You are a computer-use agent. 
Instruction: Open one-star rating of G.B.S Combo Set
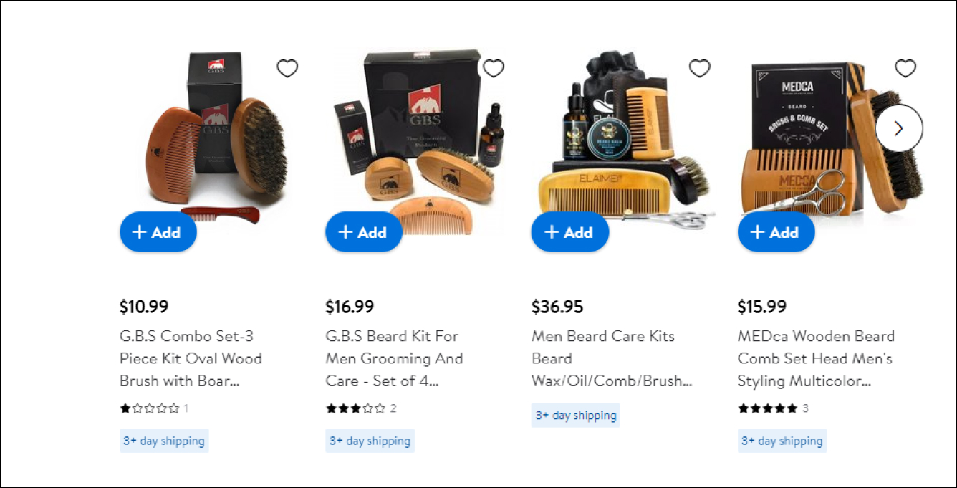coord(153,408)
